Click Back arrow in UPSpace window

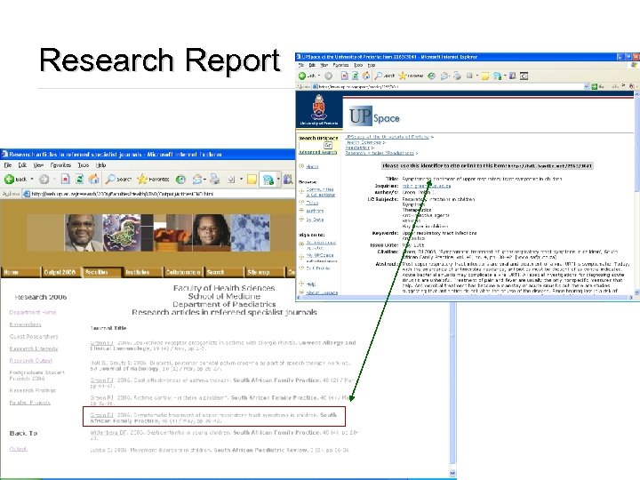click(302, 76)
